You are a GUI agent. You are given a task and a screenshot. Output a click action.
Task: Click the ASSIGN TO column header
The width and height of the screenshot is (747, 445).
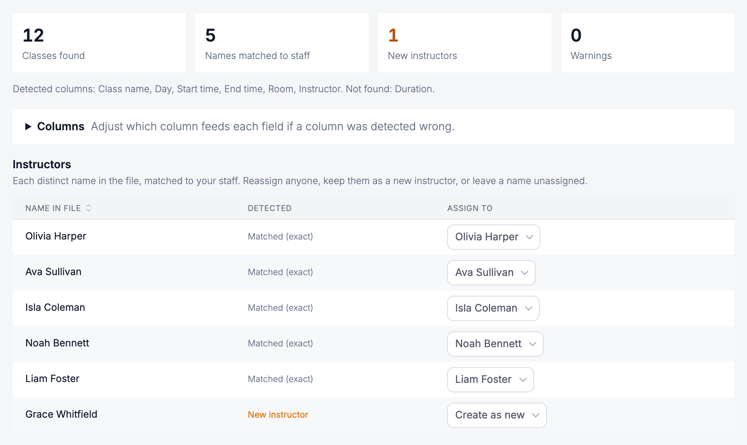click(470, 208)
